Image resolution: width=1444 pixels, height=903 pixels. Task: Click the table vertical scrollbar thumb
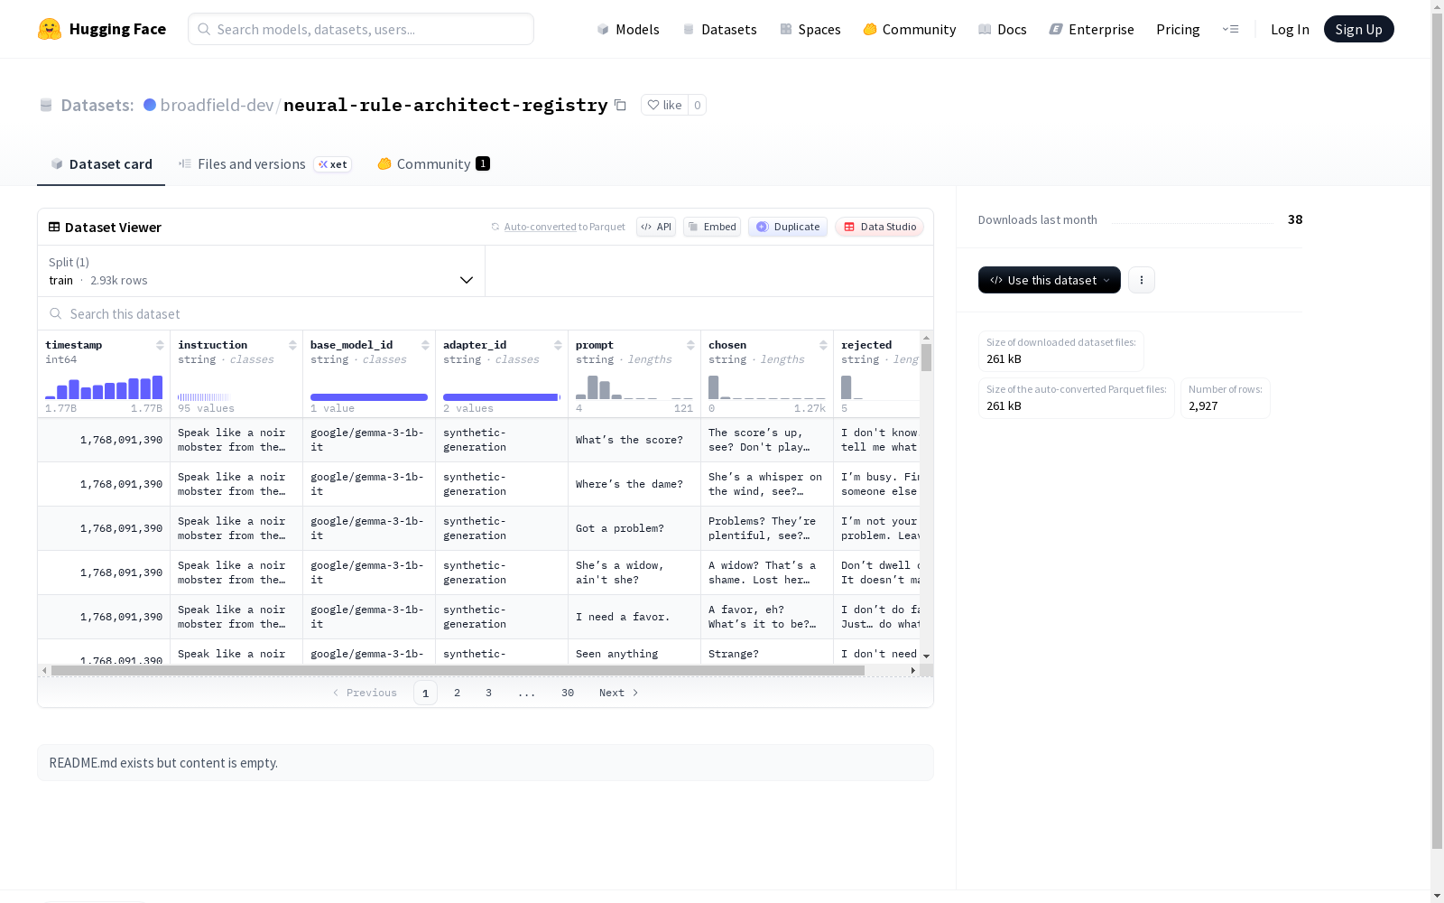click(926, 358)
